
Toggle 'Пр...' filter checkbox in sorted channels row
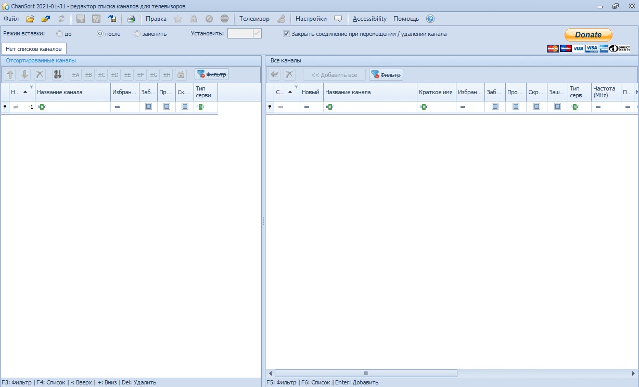tap(167, 106)
